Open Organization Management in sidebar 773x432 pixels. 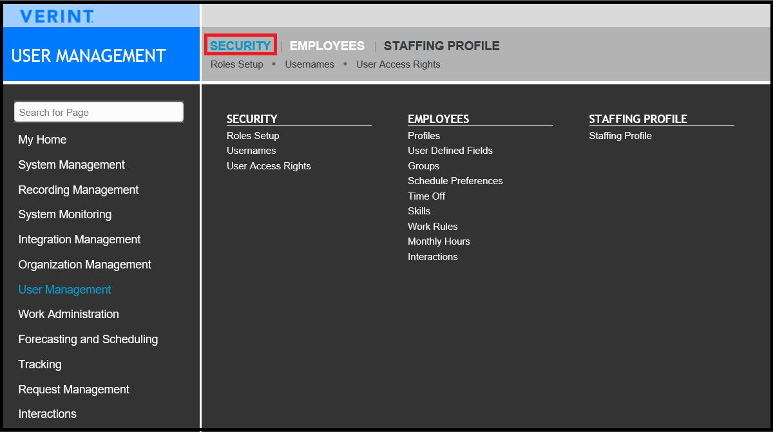pyautogui.click(x=85, y=265)
